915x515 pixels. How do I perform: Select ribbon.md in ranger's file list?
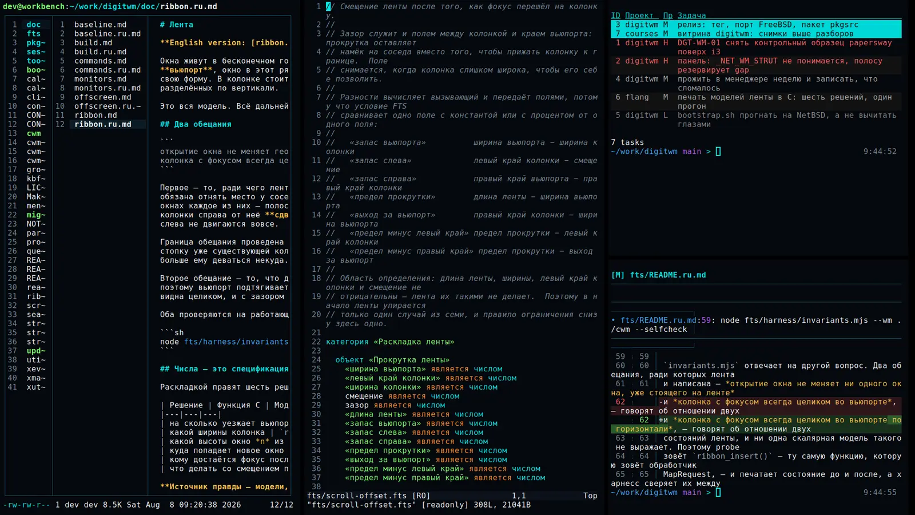(x=96, y=115)
